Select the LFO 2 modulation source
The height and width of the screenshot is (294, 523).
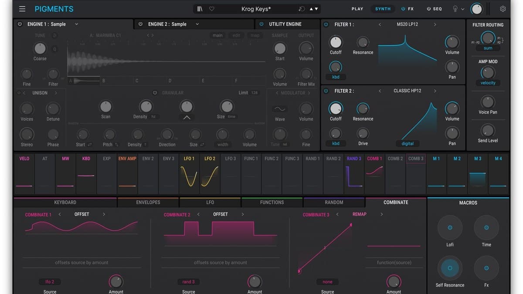click(x=210, y=173)
